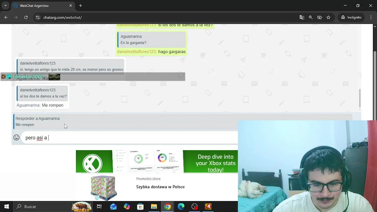This screenshot has height=212, width=377.
Task: Reload the chatarg.com page
Action: [26, 17]
